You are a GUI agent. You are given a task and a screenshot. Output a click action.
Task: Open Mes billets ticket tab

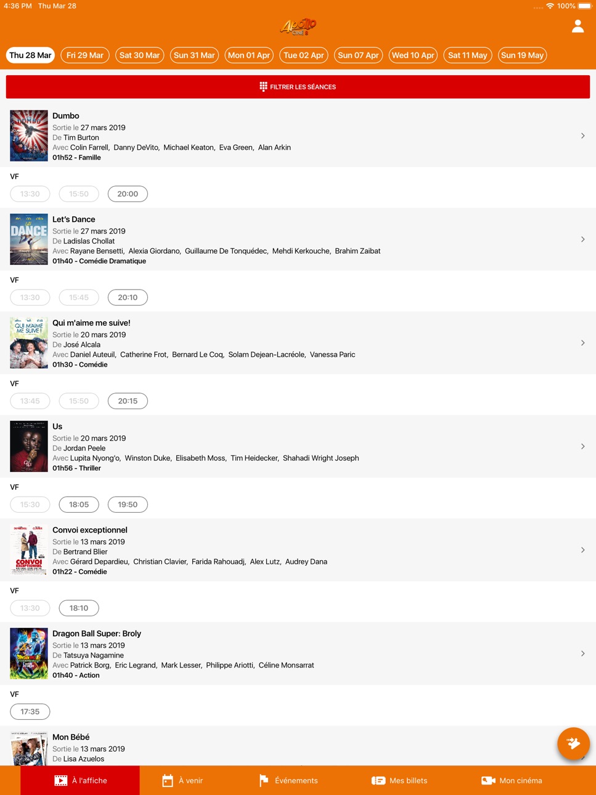tap(399, 780)
